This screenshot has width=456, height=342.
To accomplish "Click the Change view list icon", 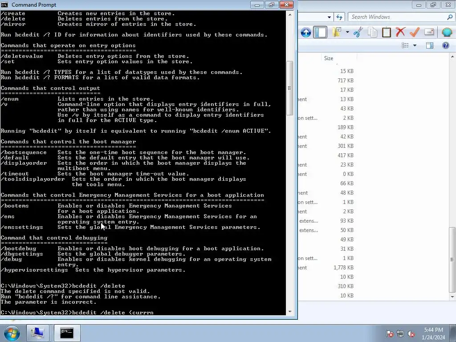I will [x=405, y=45].
